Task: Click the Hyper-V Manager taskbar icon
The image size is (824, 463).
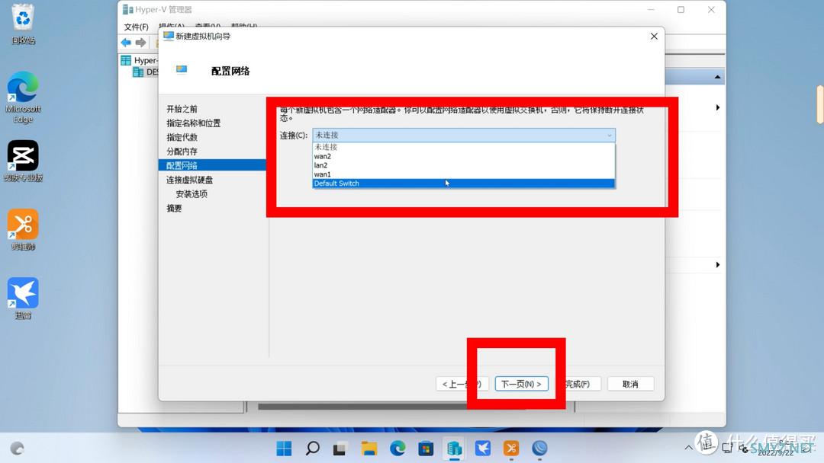Action: [455, 448]
